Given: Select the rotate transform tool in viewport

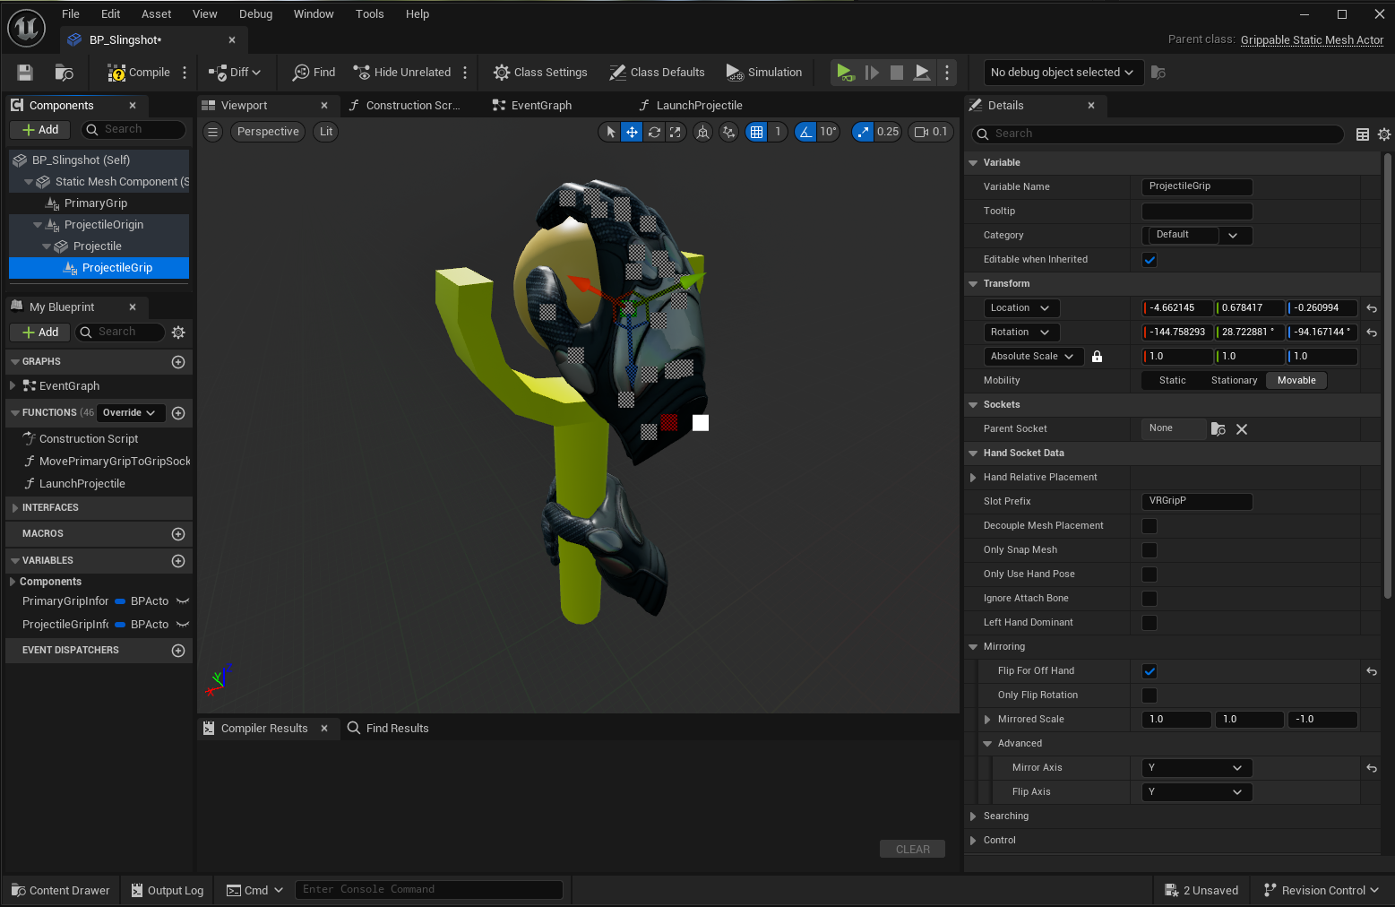Looking at the screenshot, I should 654,132.
